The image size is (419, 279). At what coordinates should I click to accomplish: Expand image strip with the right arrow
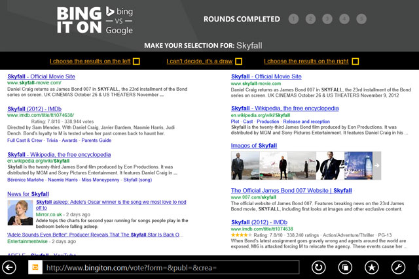point(376,166)
